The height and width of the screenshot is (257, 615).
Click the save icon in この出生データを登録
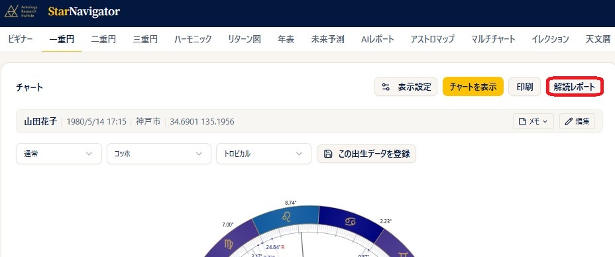click(328, 154)
